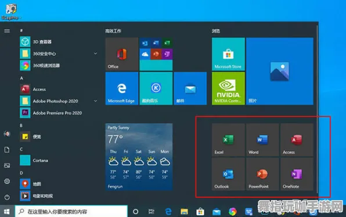346x217 pixels.
Task: Select the # group header
Action: (x=21, y=30)
